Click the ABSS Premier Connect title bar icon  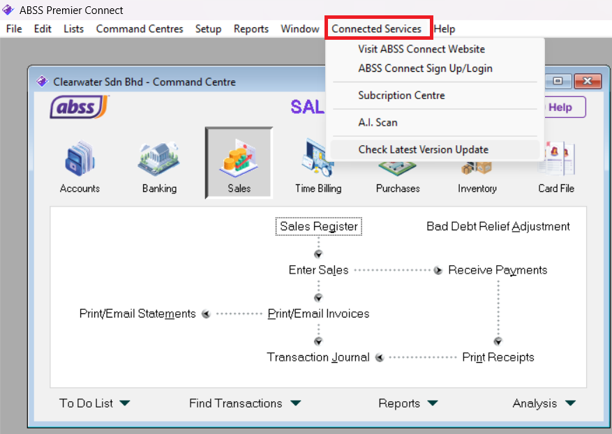coord(8,10)
